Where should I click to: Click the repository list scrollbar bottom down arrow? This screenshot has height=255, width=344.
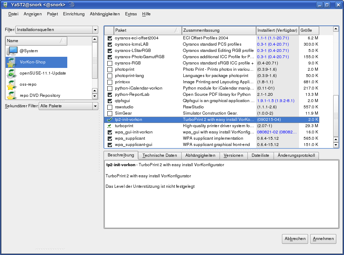(94, 96)
